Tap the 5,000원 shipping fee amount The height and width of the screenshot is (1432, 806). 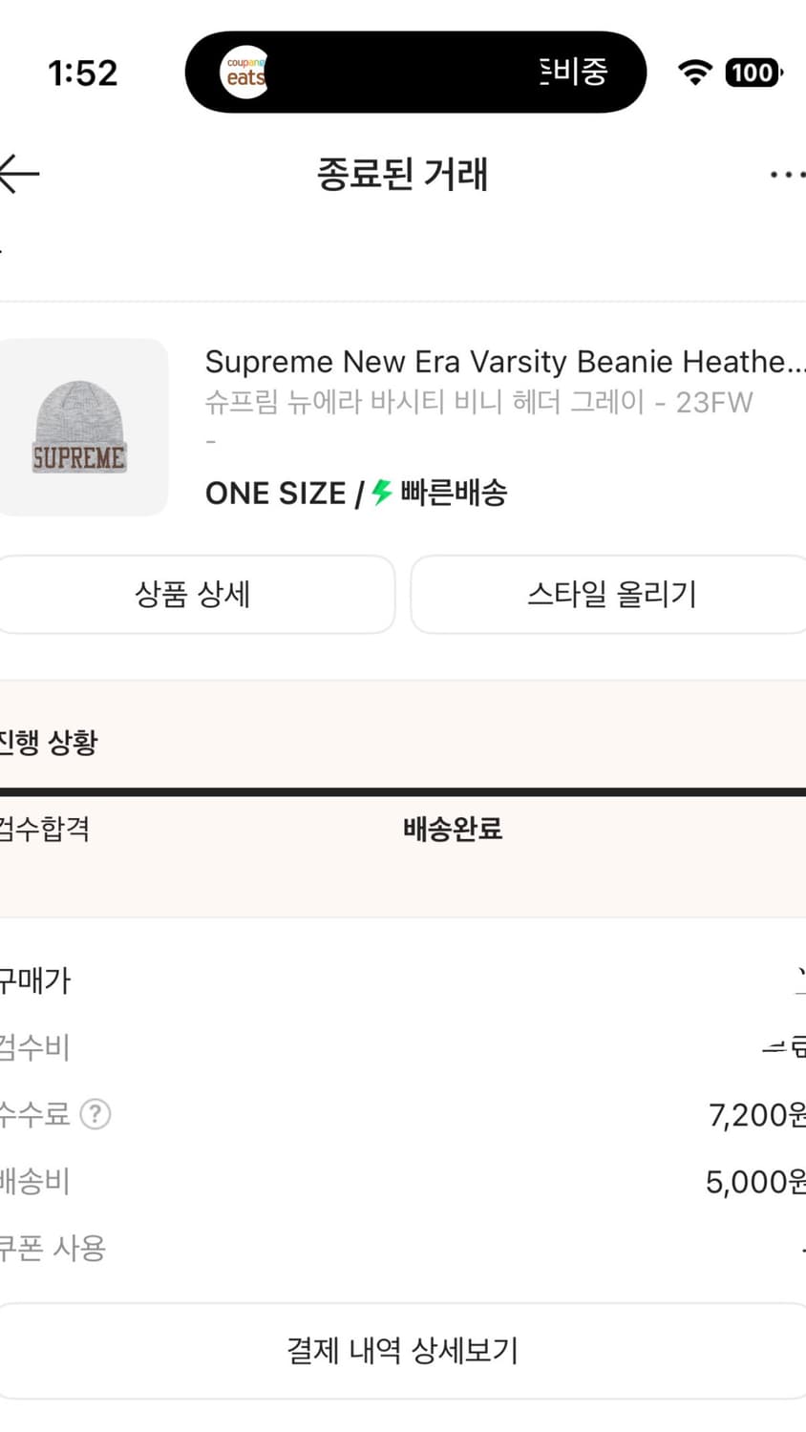point(754,1182)
